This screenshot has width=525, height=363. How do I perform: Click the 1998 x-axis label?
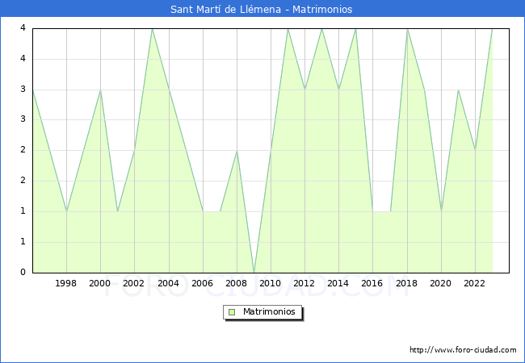pyautogui.click(x=65, y=283)
